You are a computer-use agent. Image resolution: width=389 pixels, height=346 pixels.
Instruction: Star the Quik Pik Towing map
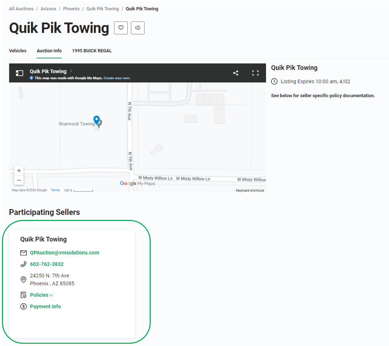click(72, 71)
